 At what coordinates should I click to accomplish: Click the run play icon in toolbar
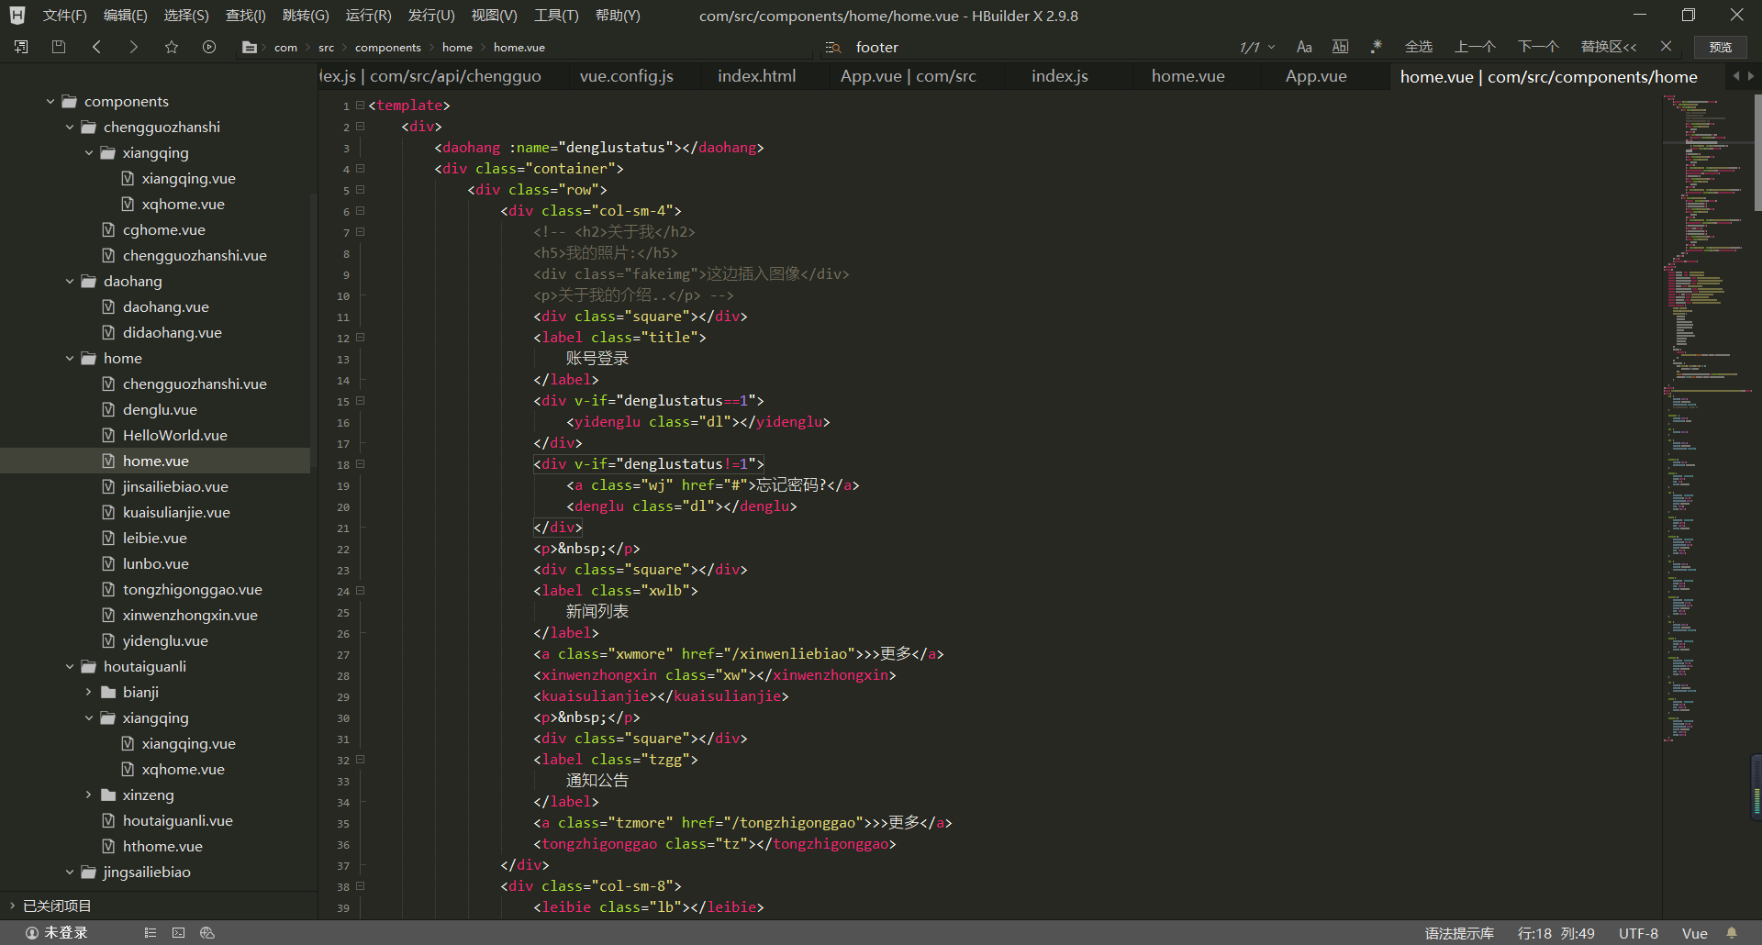pyautogui.click(x=209, y=47)
